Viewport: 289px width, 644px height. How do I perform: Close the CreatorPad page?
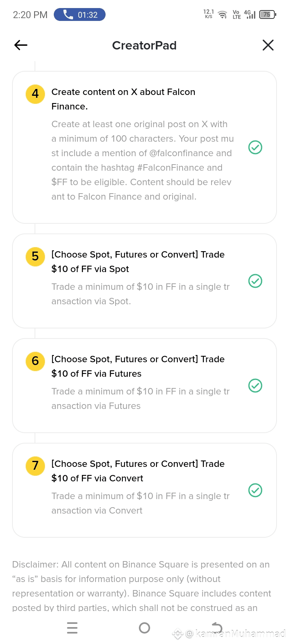(268, 45)
